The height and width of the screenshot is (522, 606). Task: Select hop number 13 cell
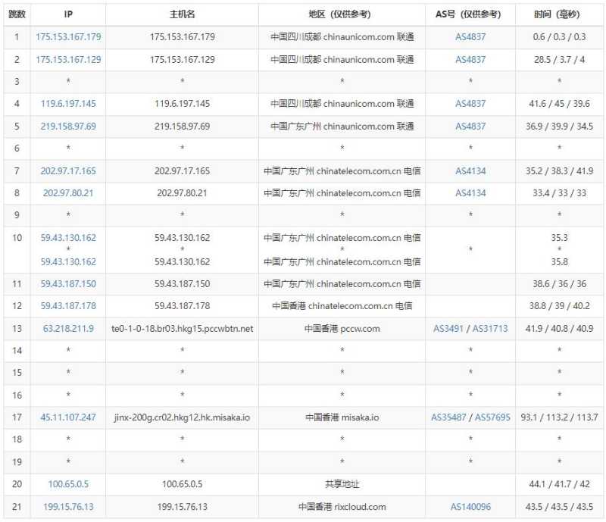point(17,329)
